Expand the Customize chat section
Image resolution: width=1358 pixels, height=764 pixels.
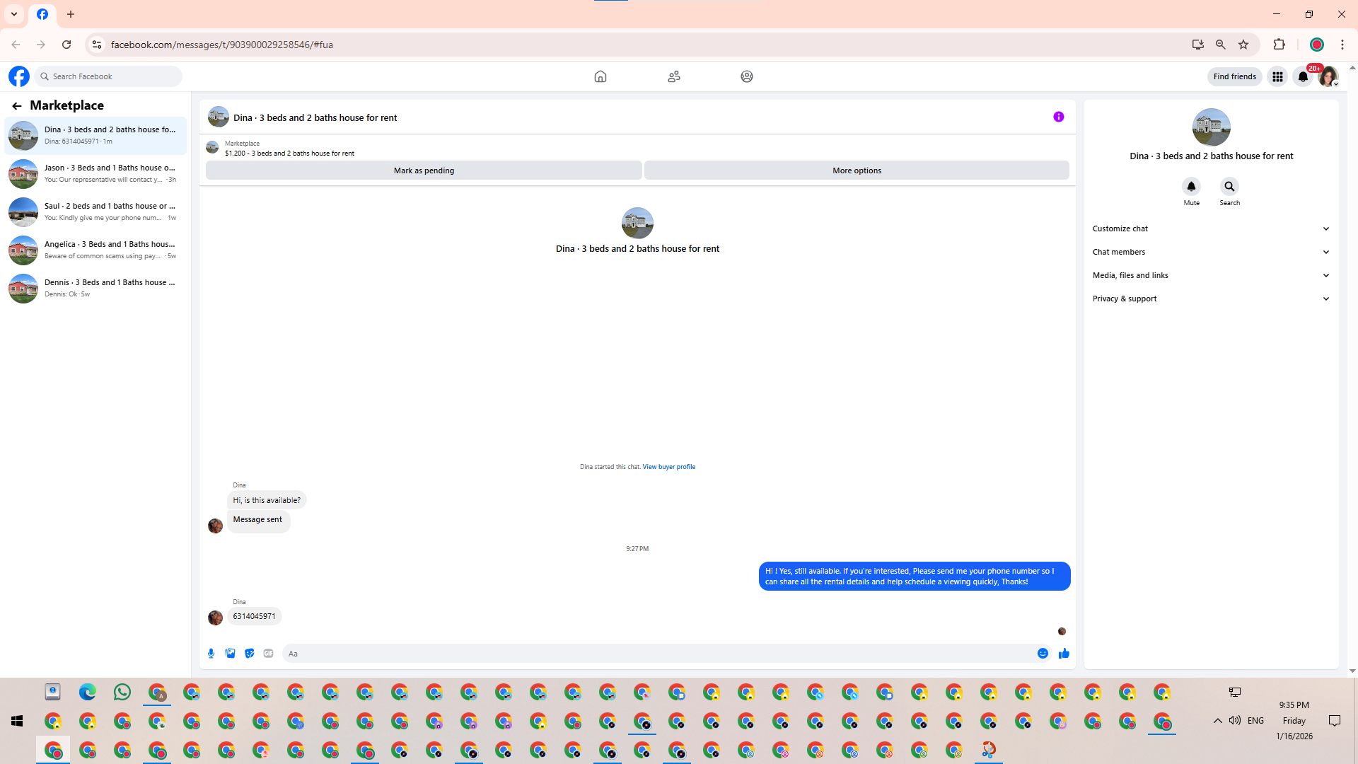1211,228
